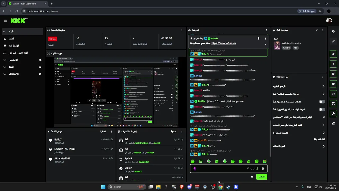Open three-dot menu on pinned BotRix message

coord(265,38)
